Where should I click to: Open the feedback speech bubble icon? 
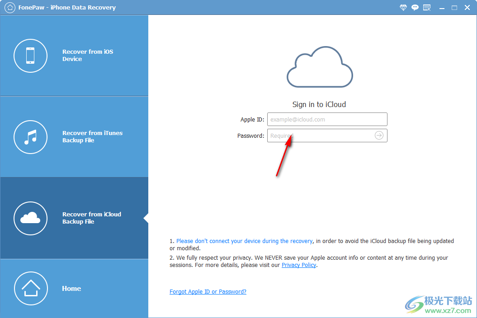tap(415, 8)
